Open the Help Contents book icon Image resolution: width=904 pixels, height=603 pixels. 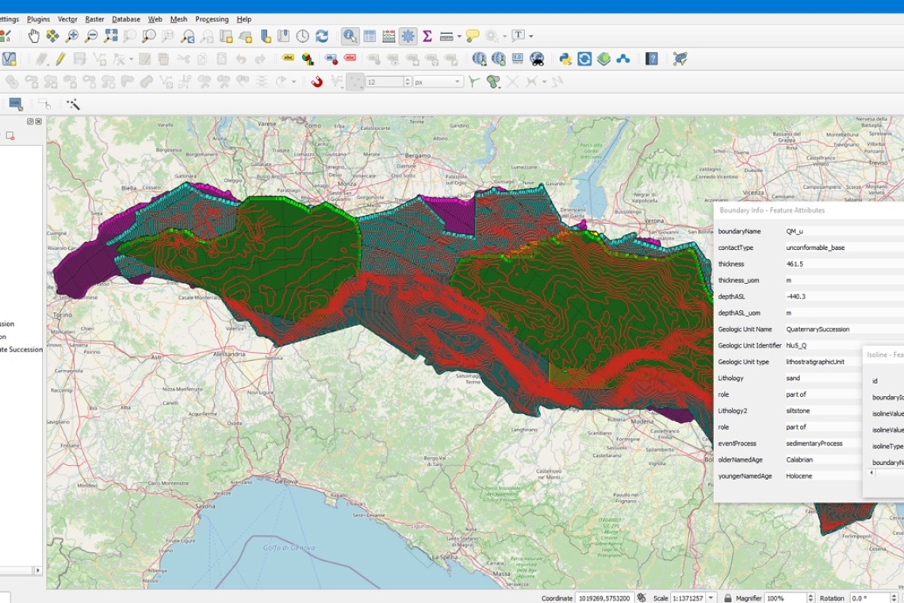pyautogui.click(x=652, y=59)
